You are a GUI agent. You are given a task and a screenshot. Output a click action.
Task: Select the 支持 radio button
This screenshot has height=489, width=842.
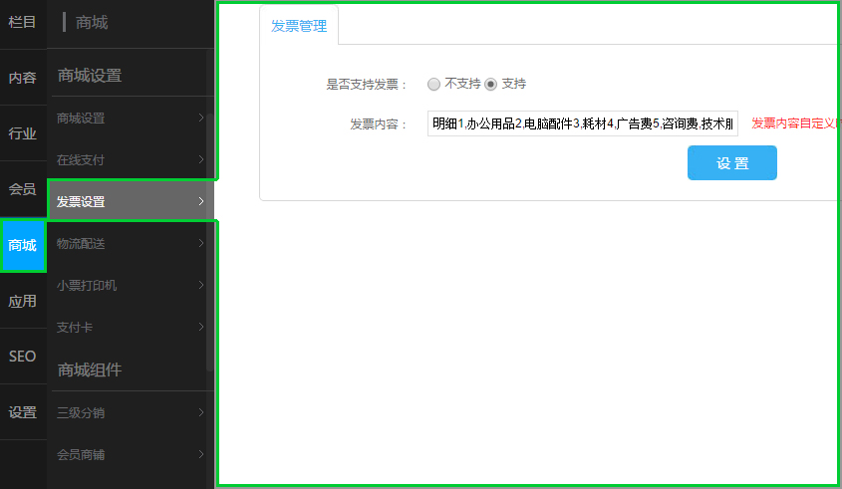[x=490, y=85]
